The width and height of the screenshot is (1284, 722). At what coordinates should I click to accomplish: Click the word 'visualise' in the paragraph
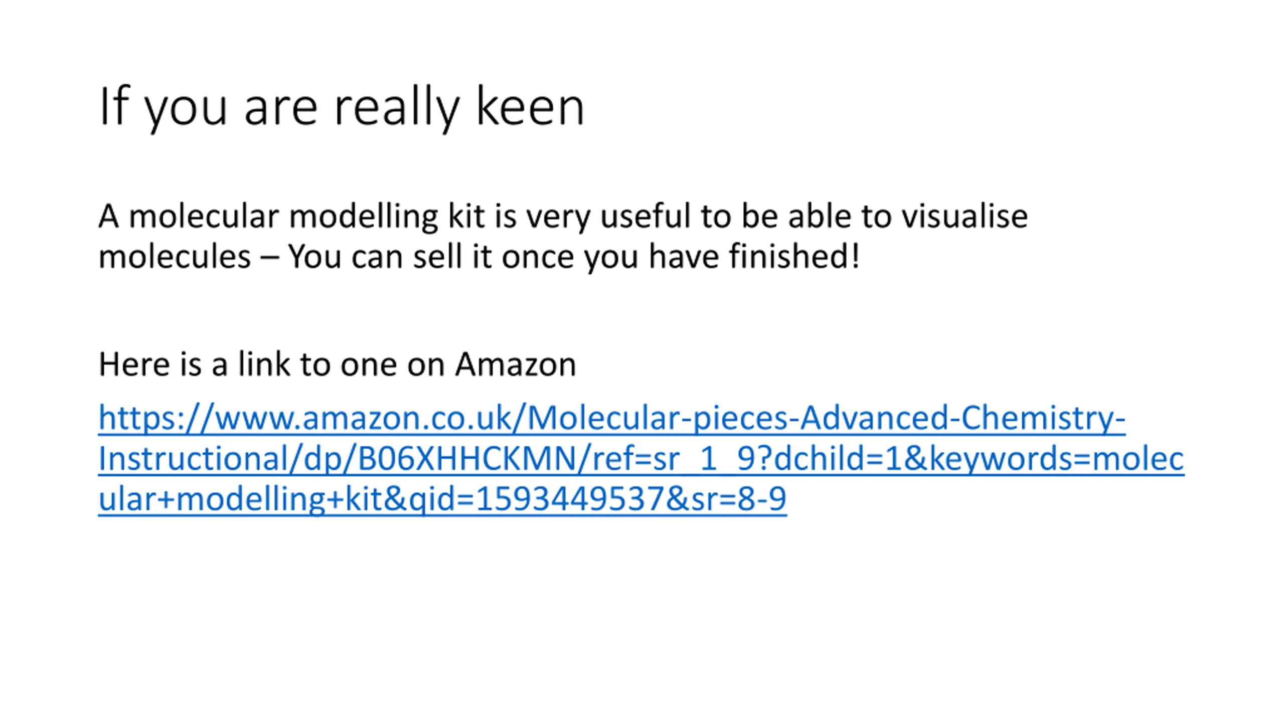pyautogui.click(x=965, y=217)
